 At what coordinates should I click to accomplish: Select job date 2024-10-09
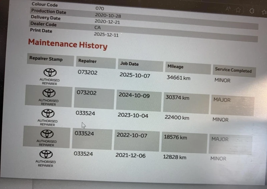click(x=134, y=95)
